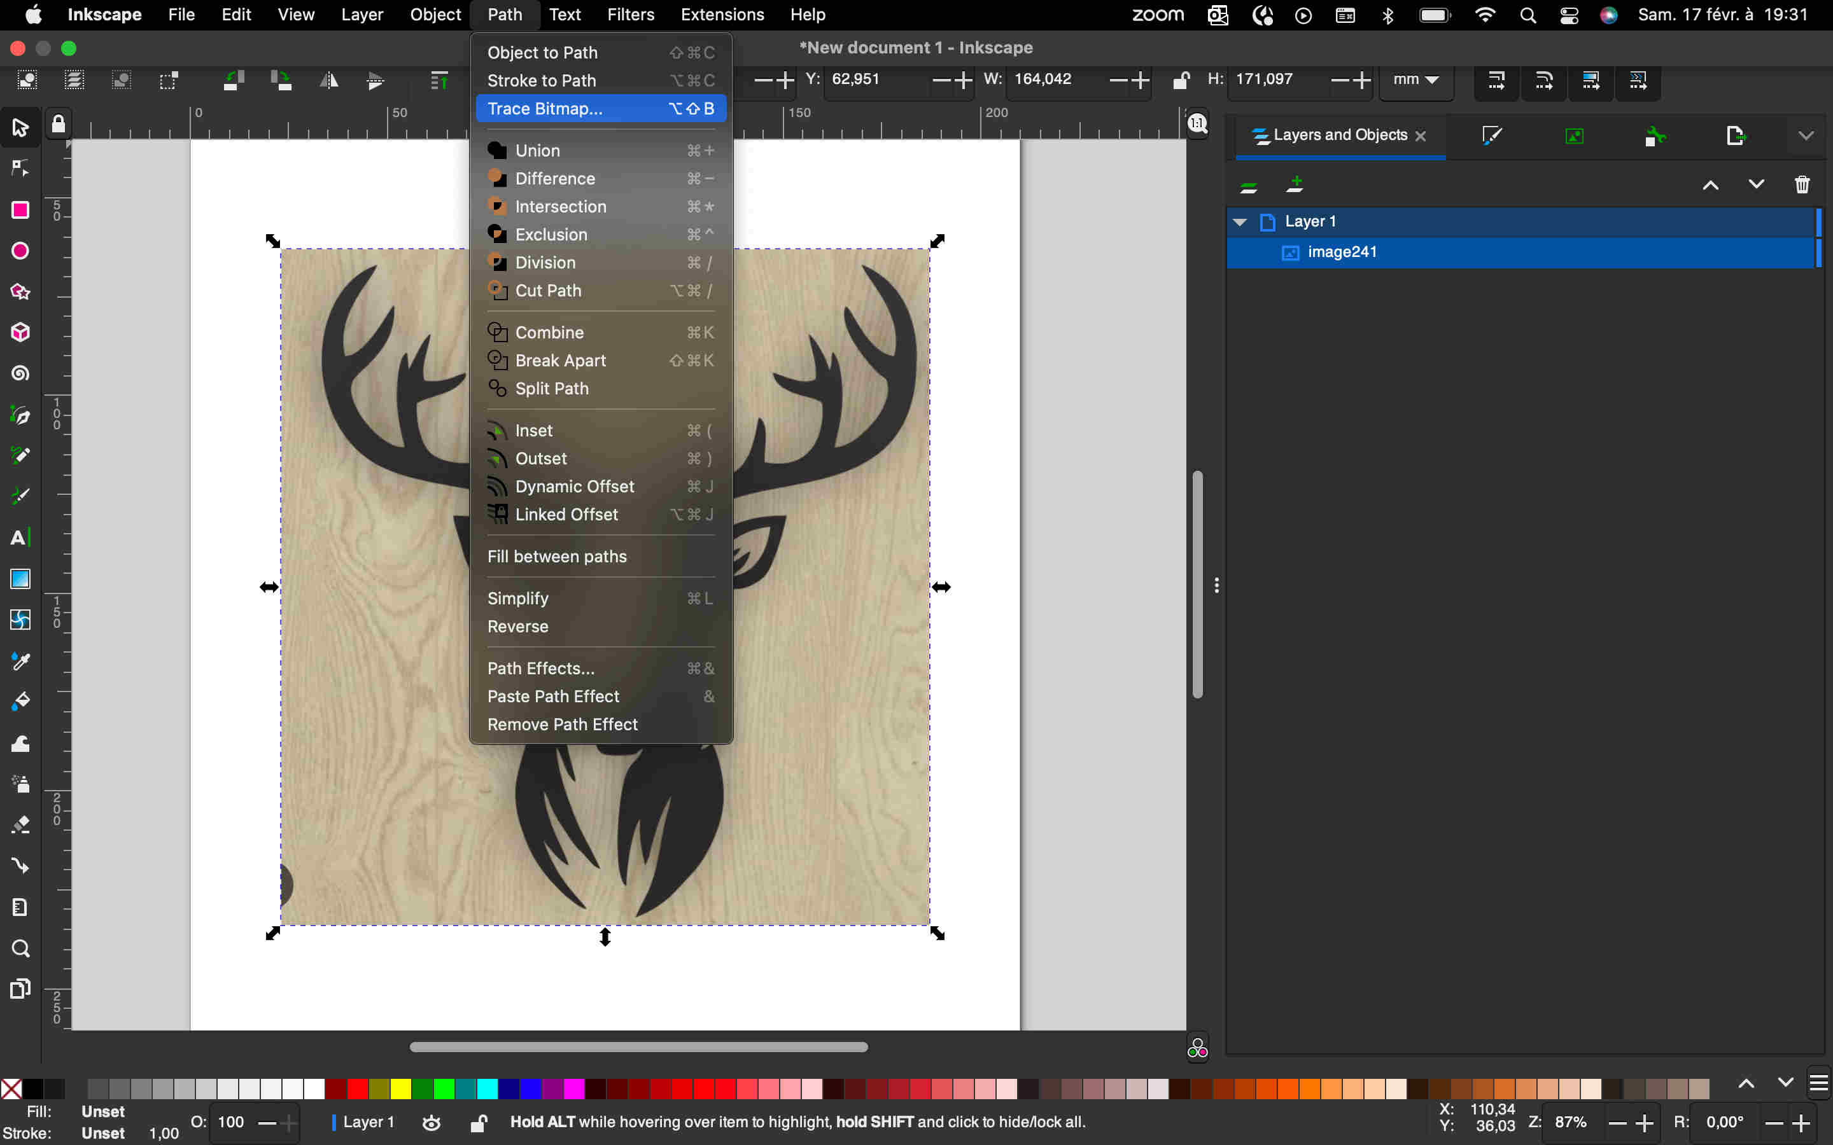Select the Spiral tool

(20, 373)
